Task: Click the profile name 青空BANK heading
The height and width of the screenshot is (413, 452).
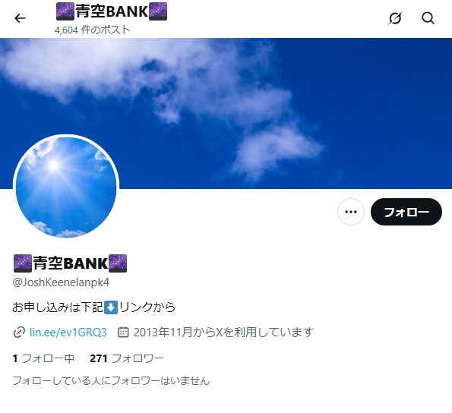Action: (70, 263)
